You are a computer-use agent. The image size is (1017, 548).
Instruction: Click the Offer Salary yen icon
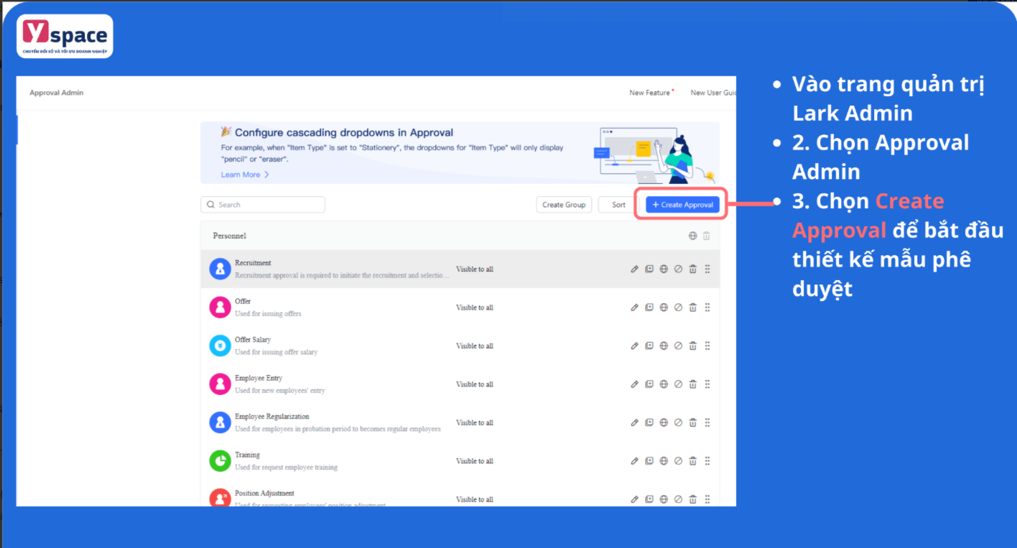[220, 346]
